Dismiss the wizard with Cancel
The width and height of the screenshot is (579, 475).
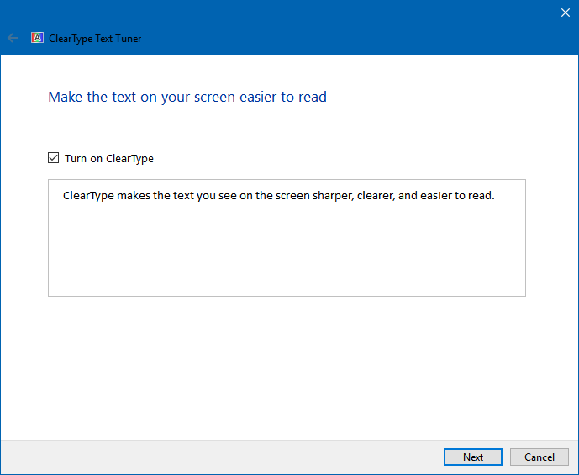click(x=540, y=457)
